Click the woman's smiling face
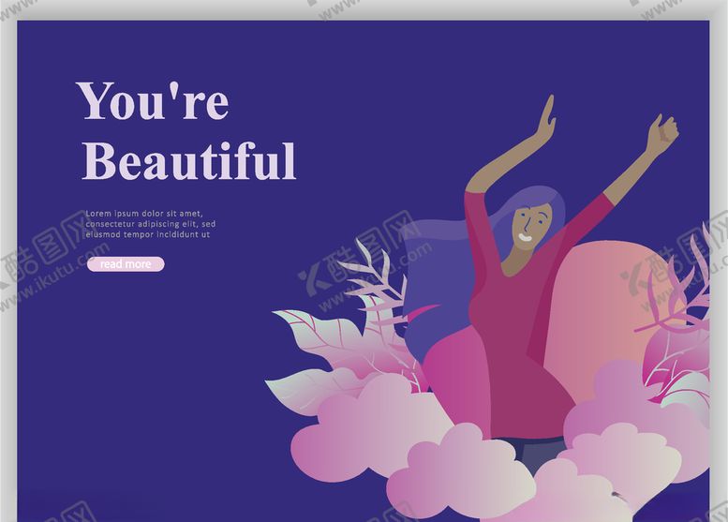Image resolution: width=728 pixels, height=522 pixels. point(530,227)
